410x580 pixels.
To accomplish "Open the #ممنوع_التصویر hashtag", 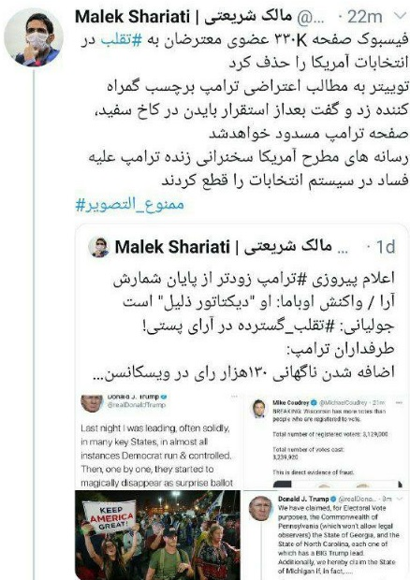I will (x=129, y=205).
